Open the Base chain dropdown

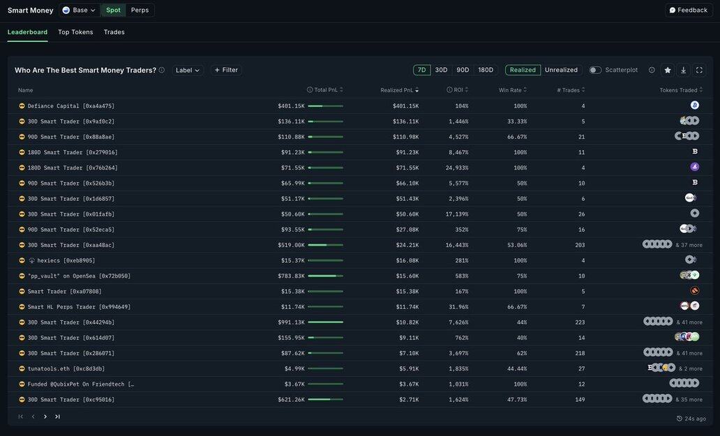pos(79,10)
